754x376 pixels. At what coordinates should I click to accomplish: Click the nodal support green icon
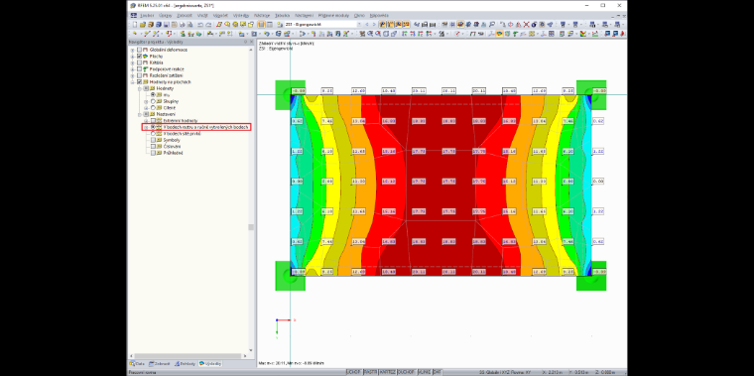click(x=183, y=34)
